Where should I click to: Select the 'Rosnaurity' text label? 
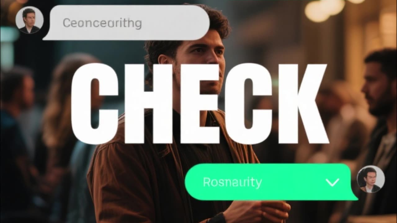[232, 182]
